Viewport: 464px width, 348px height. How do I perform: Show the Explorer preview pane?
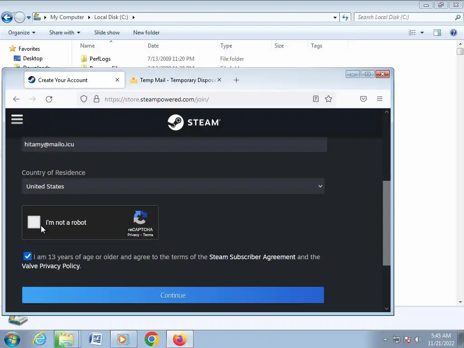[437, 33]
